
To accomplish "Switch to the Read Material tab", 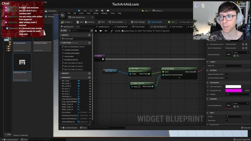I will 121,27.
